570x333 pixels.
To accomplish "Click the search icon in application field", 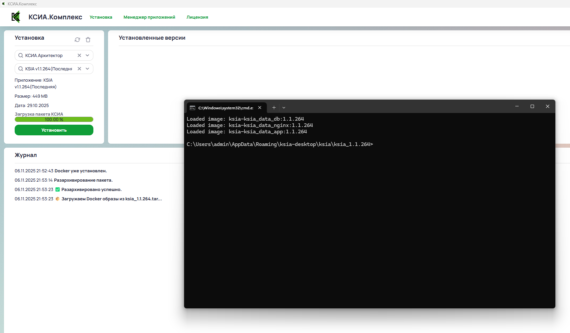I will point(21,55).
